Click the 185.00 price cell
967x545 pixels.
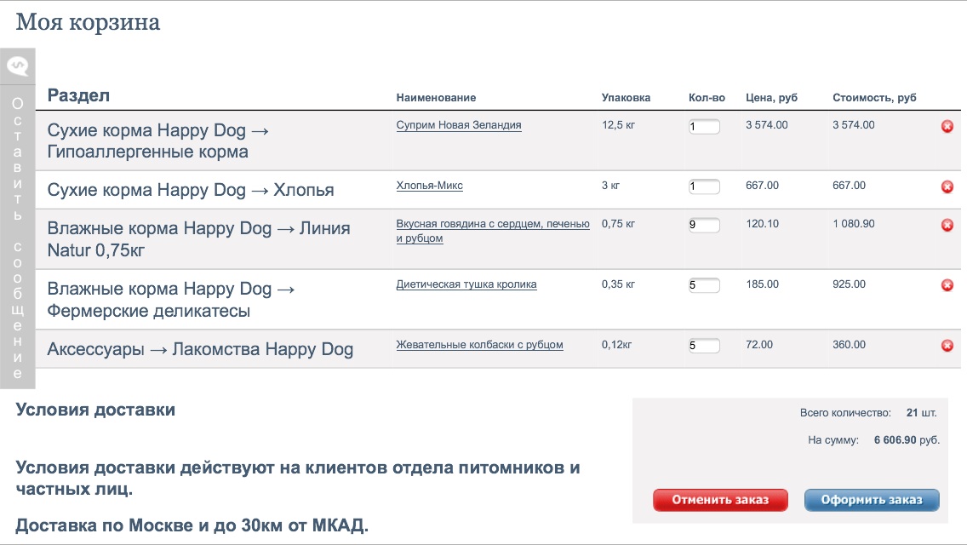point(762,284)
